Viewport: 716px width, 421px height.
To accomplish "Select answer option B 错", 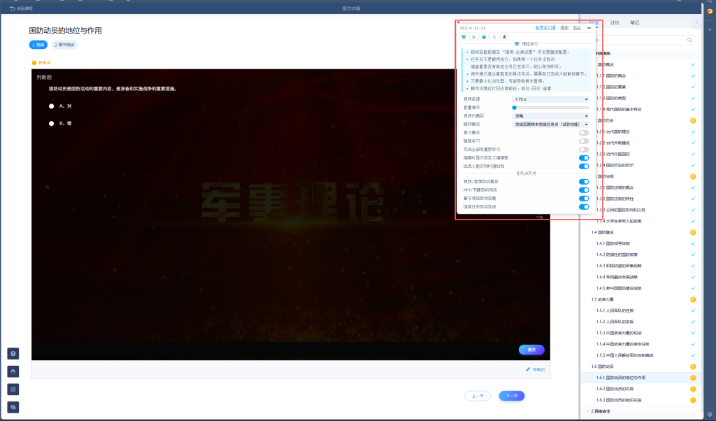I will point(52,123).
